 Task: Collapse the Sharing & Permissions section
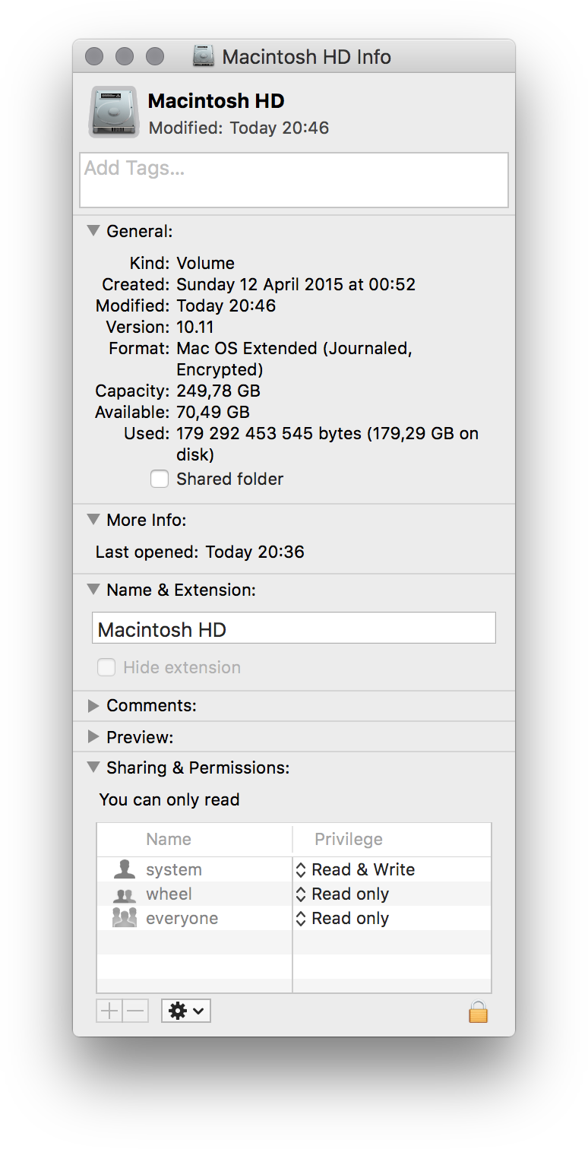click(93, 767)
